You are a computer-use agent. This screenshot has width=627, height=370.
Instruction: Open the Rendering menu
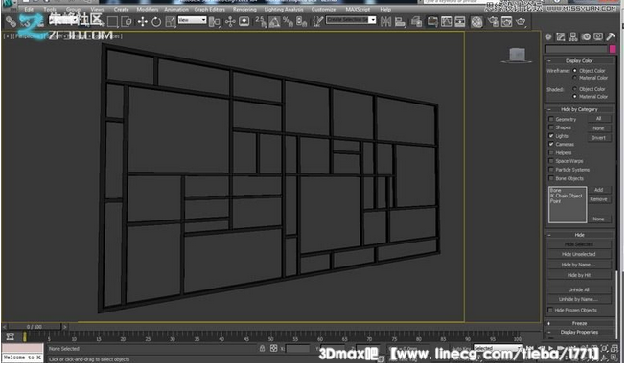point(244,9)
